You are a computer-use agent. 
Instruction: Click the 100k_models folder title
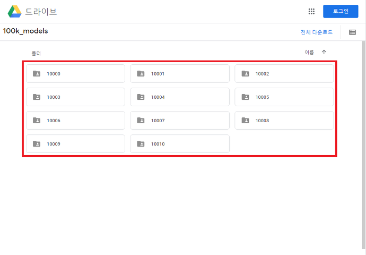(x=25, y=31)
